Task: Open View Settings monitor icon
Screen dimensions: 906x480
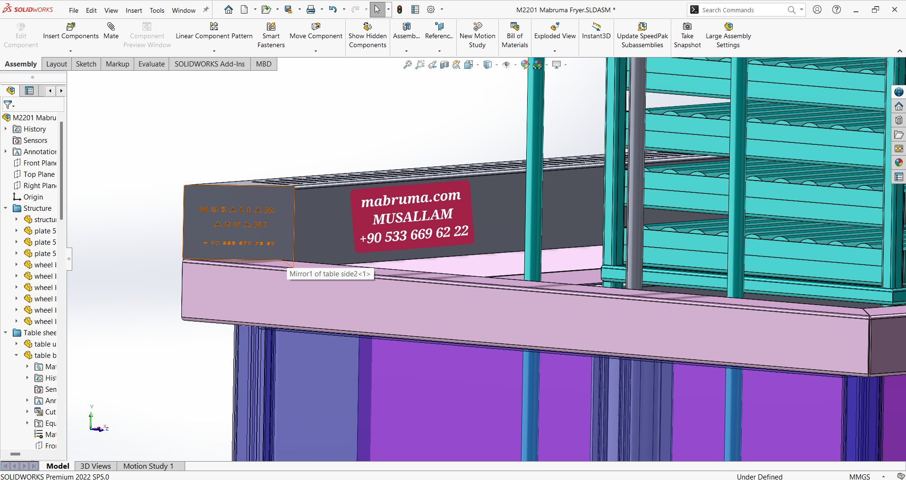Action: point(557,65)
